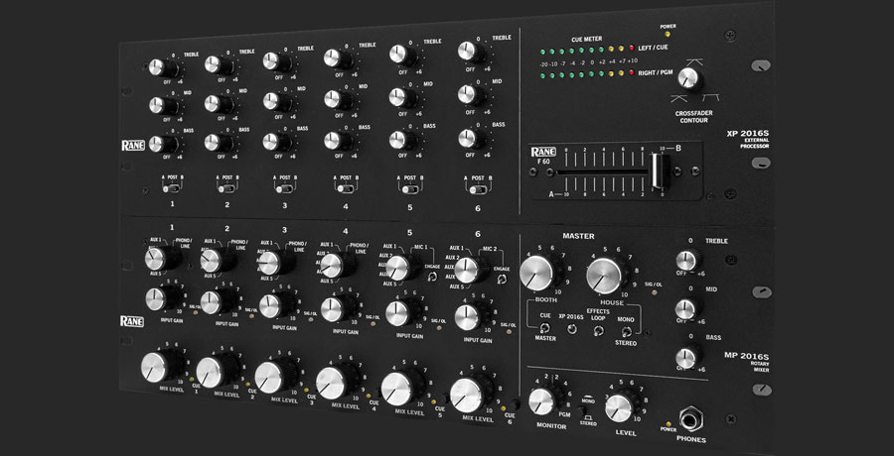This screenshot has width=894, height=456.
Task: Click the channel 6 Aux/Mic 2 source selector
Action: pyautogui.click(x=467, y=269)
